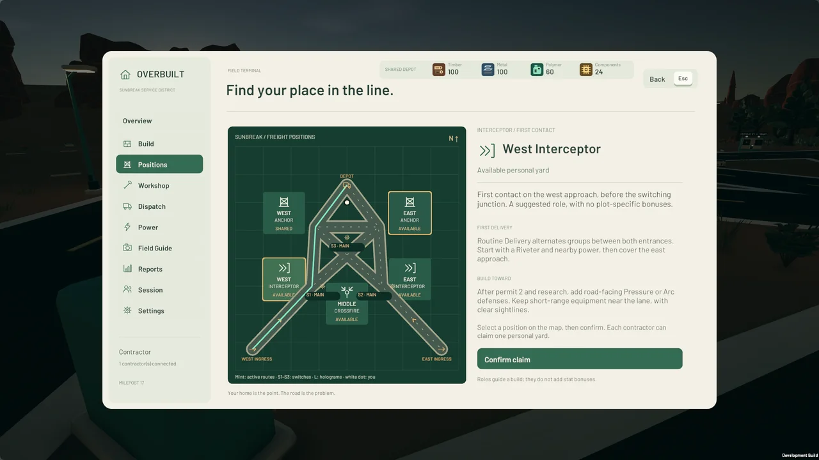The image size is (819, 460).
Task: Click the Reports bar chart icon
Action: coord(127,269)
